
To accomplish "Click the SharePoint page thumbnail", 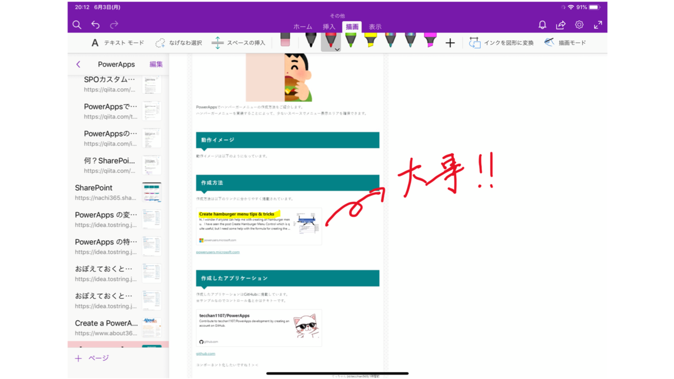I will point(152,192).
